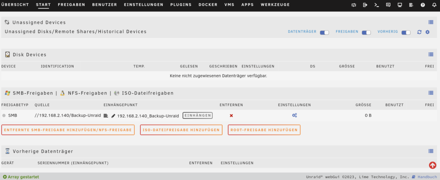Click ISO-DATEIFREIGABE HINZUFÜGEN button

click(x=181, y=130)
